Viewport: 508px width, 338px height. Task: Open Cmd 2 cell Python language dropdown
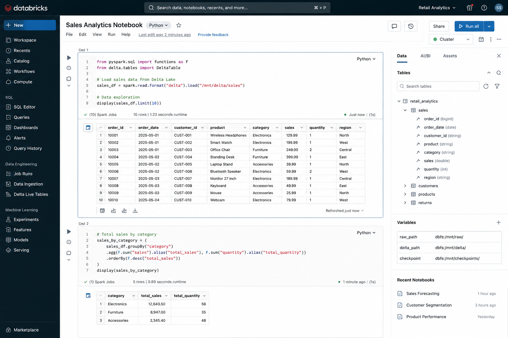pos(366,233)
